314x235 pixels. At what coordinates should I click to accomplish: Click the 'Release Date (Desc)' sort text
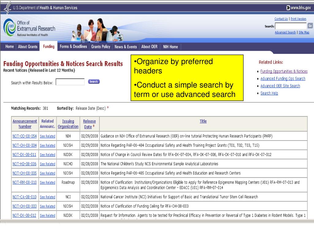(90, 108)
